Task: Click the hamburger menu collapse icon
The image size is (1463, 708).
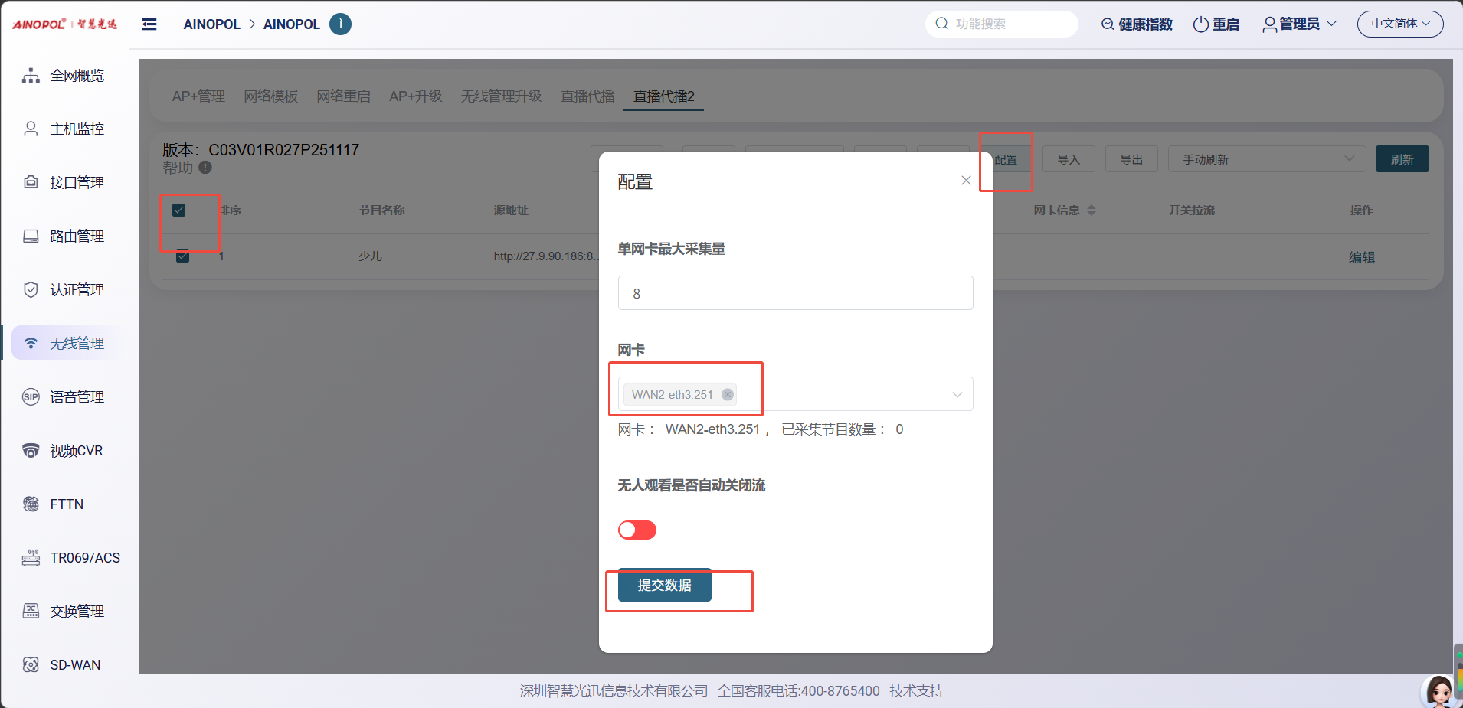Action: coord(149,24)
